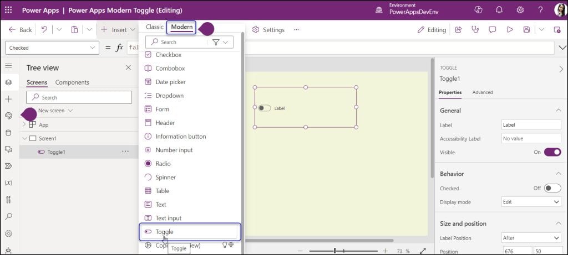Click the fit to window arrows icon

point(422,251)
